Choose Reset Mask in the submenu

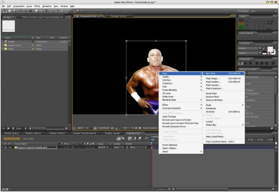224,94
